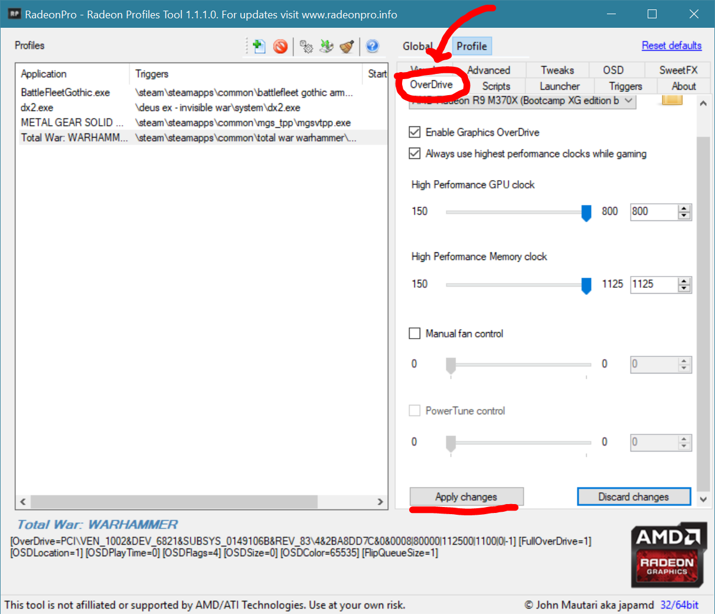
Task: Switch to the Global settings tab
Action: (417, 46)
